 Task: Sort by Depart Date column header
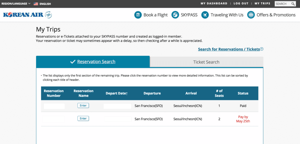(117, 93)
